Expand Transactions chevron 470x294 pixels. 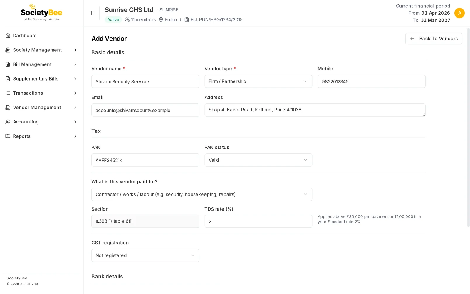click(75, 93)
